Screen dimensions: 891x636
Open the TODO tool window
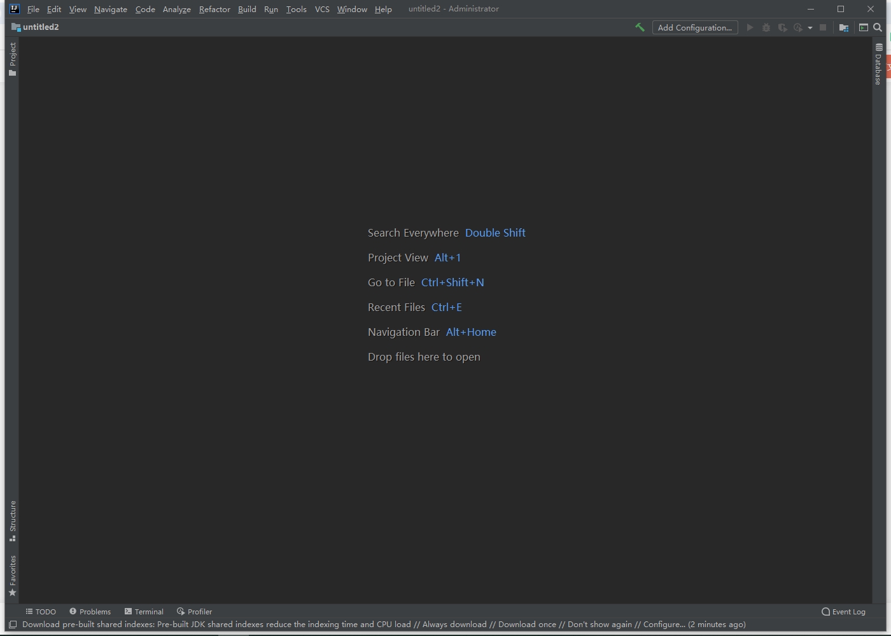click(x=41, y=611)
